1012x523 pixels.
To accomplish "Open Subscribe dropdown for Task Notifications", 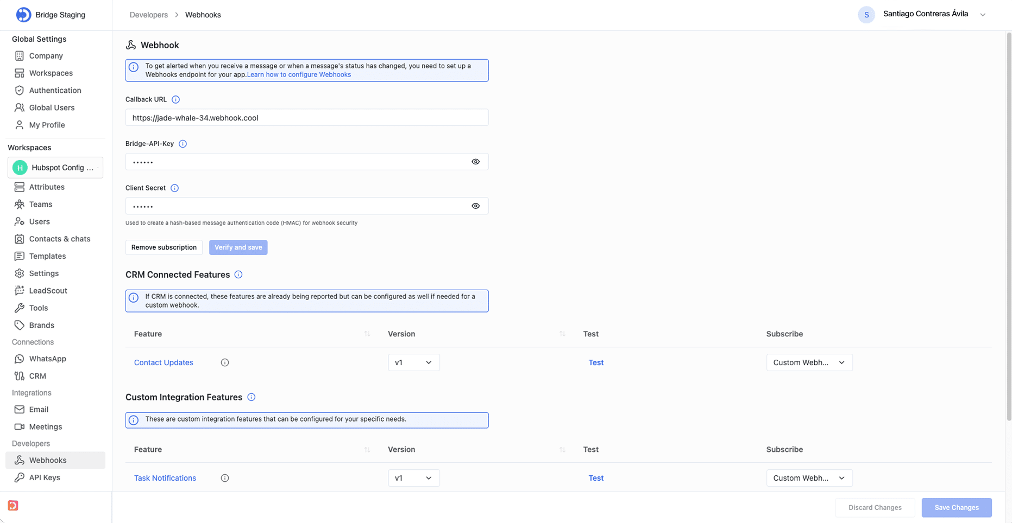I will pos(809,478).
